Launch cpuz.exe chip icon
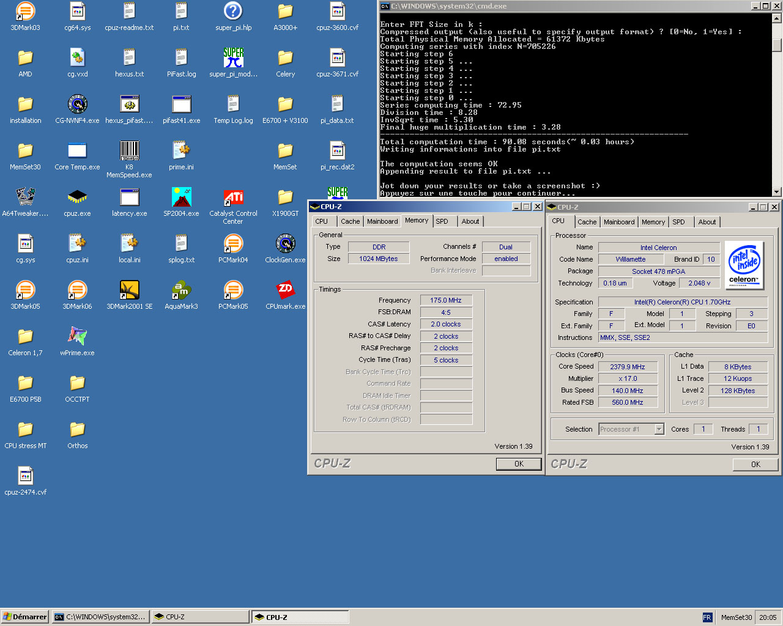783x626 pixels. [77, 197]
